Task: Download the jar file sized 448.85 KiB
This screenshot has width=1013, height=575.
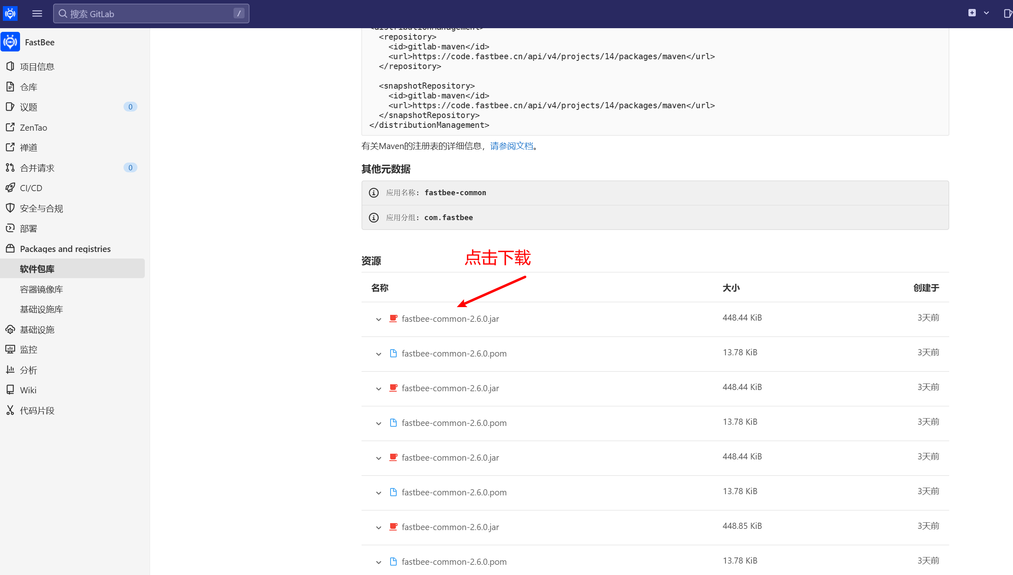Action: coord(450,527)
